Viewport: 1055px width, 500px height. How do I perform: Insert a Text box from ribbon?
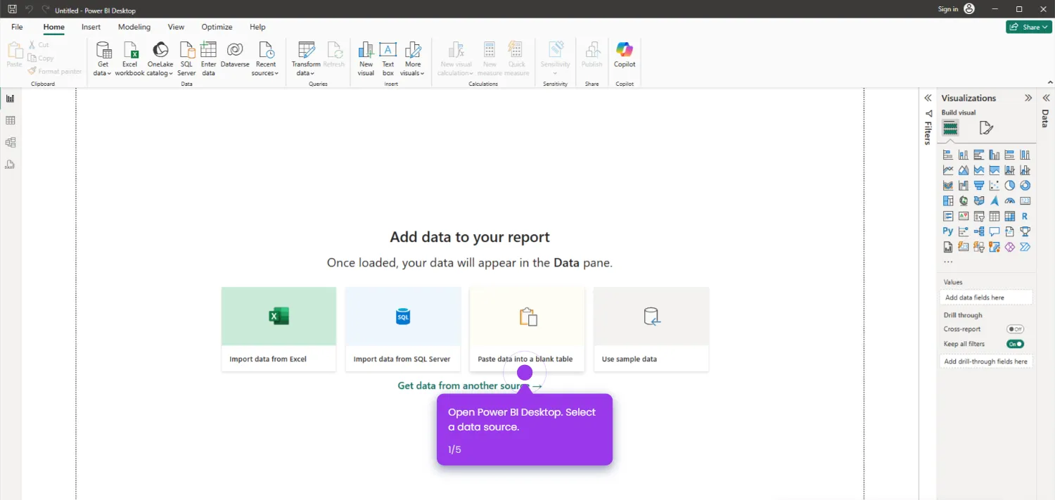[x=388, y=58]
